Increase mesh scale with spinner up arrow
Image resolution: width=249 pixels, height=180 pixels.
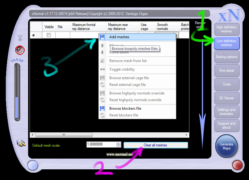click(119, 143)
